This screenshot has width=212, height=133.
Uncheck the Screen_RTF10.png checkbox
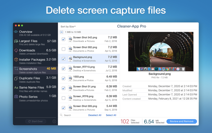point(63,68)
